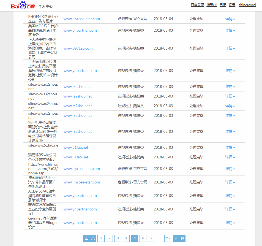The width and height of the screenshot is (262, 246).
Task: Open 消息(1) messages in top bar
Action: pos(212,5)
